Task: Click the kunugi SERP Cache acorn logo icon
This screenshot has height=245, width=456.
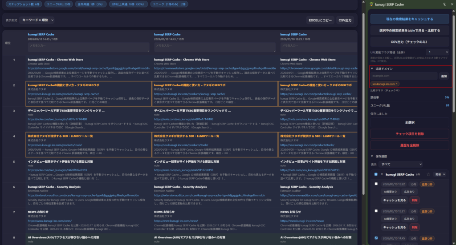Action: click(x=371, y=4)
